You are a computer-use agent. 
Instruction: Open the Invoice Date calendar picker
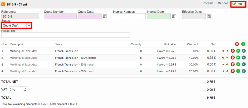[x=174, y=16]
